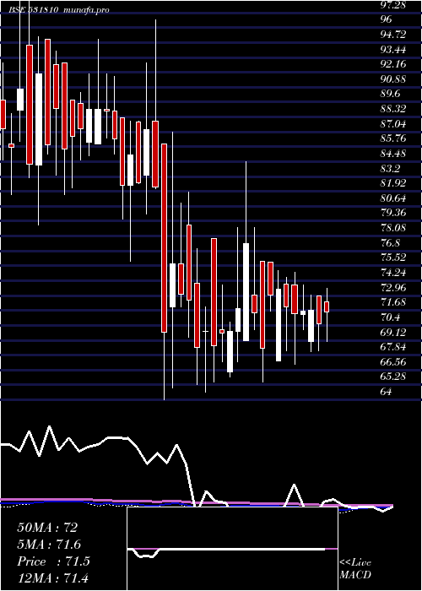Select the 72.96 price label
Viewport: 422px width, 591px height.
coord(394,288)
